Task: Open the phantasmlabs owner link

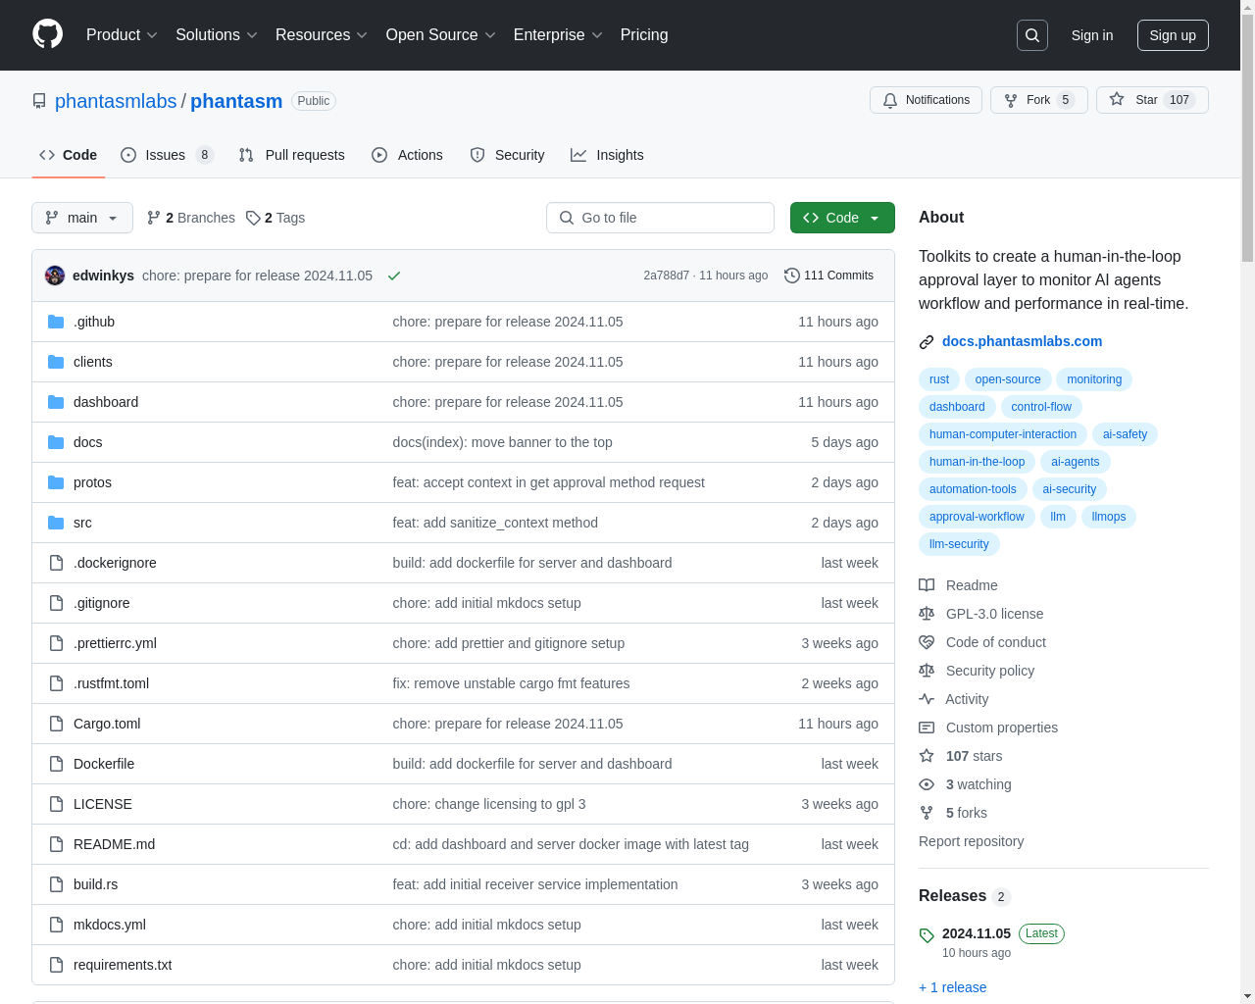Action: click(116, 101)
